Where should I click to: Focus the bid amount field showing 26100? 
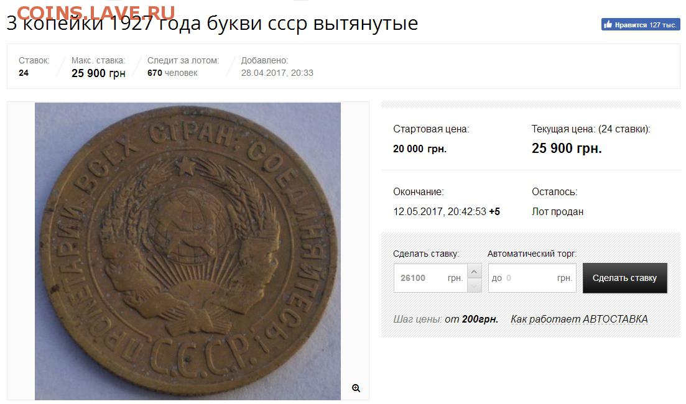click(430, 278)
